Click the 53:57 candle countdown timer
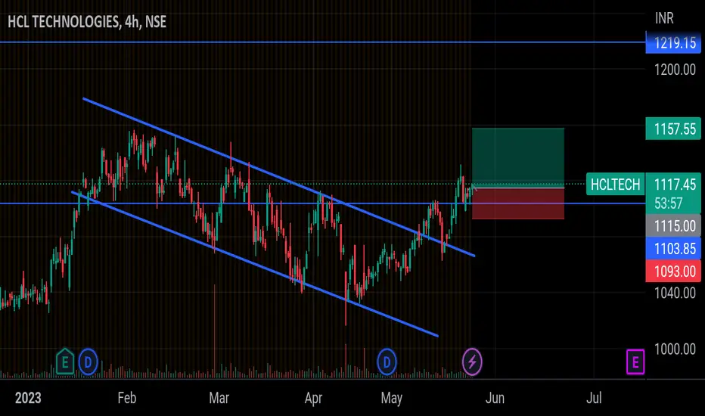Image resolution: width=705 pixels, height=416 pixels. [668, 203]
